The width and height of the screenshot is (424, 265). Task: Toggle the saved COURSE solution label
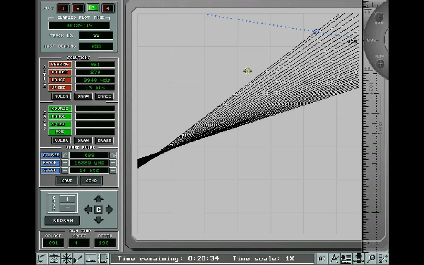coord(60,108)
